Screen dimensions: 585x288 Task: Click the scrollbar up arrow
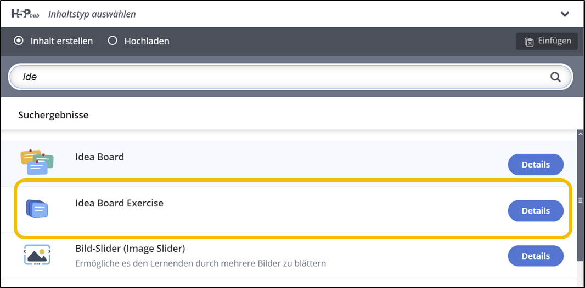click(580, 134)
